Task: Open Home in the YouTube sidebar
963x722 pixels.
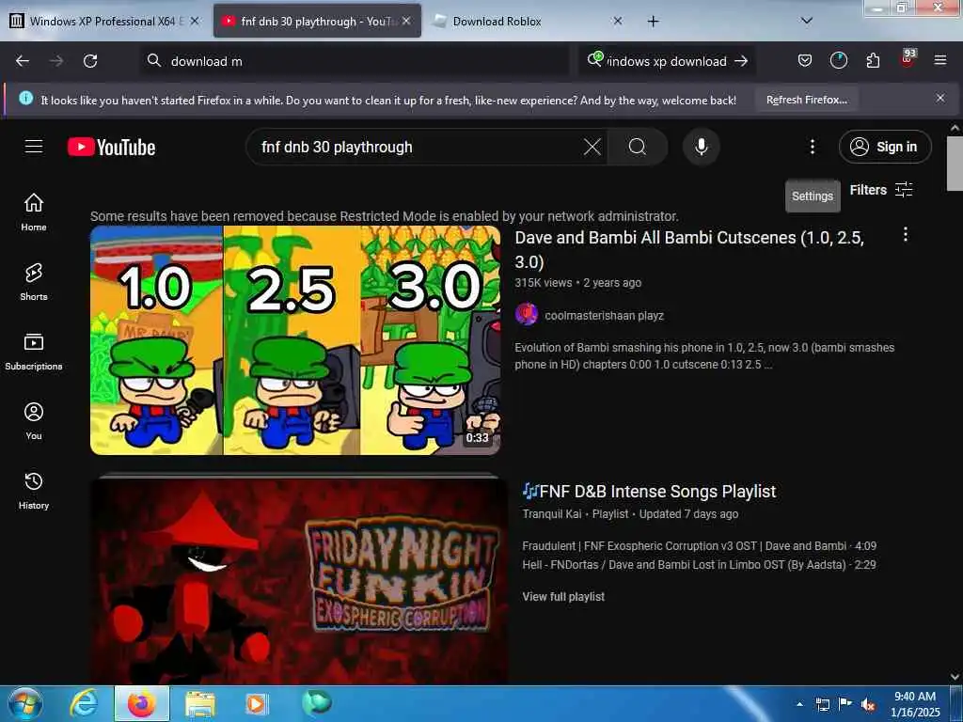Action: (x=34, y=212)
